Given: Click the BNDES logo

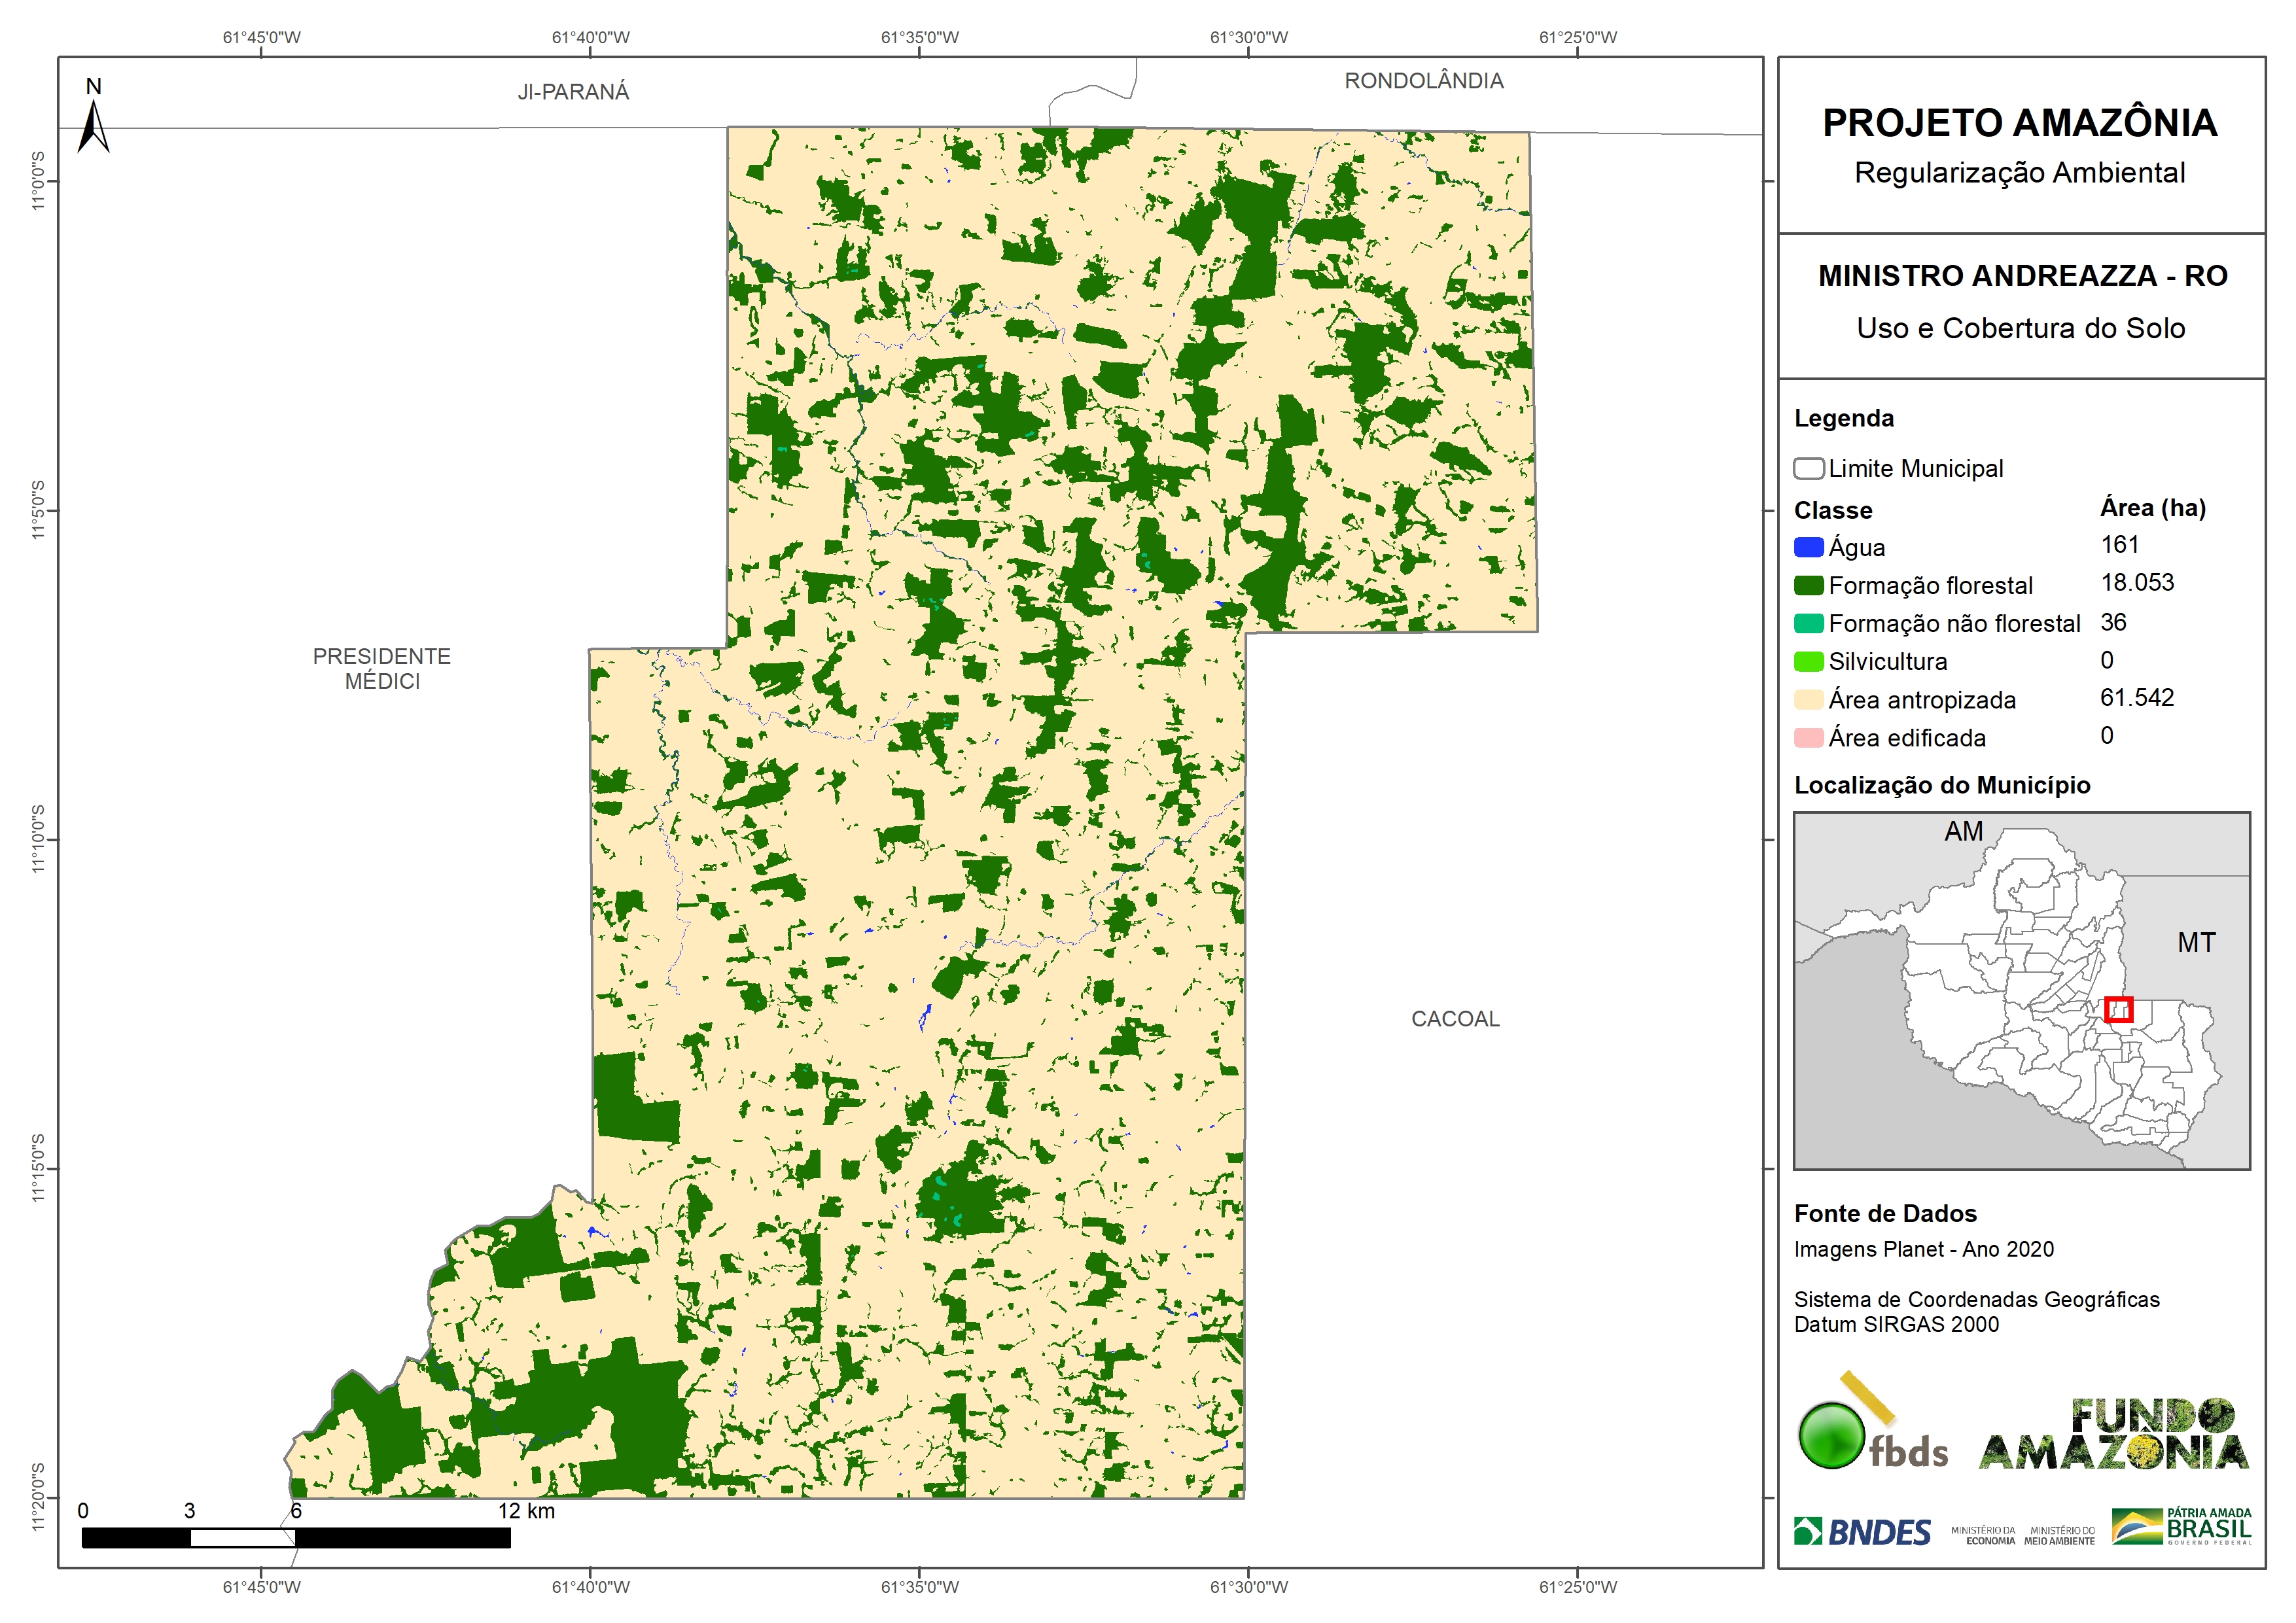Looking at the screenshot, I should point(1862,1532).
